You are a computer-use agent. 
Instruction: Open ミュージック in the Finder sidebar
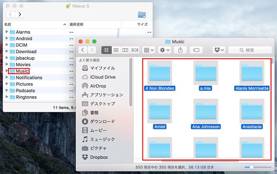[102, 139]
